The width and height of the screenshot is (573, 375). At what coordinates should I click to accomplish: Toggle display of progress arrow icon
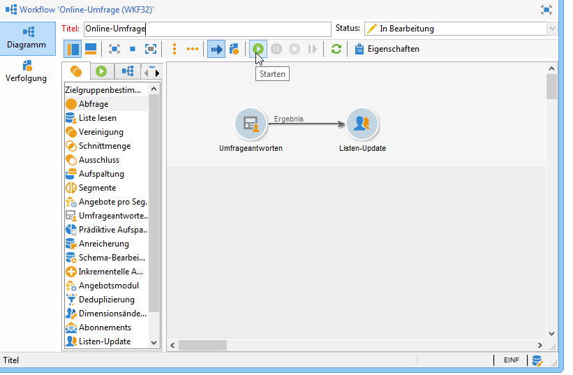pos(216,49)
